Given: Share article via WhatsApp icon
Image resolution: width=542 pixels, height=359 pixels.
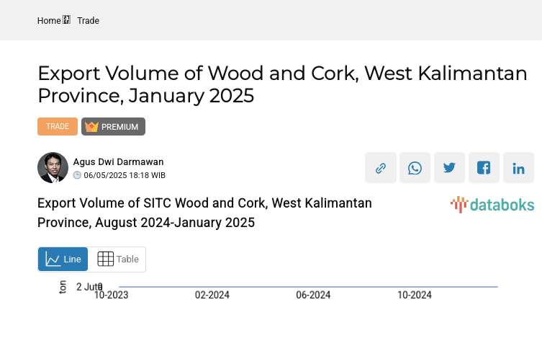Looking at the screenshot, I should 415,167.
